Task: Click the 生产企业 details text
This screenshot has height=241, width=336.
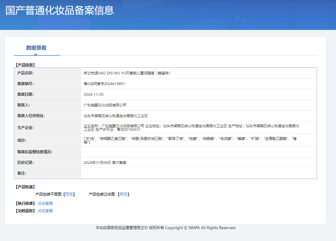Action: [191, 127]
